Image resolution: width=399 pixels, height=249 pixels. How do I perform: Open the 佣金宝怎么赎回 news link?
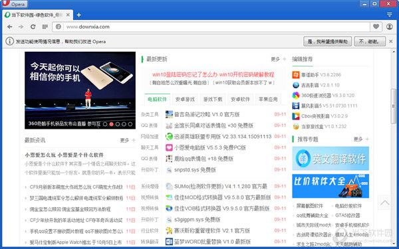pyautogui.click(x=70, y=209)
